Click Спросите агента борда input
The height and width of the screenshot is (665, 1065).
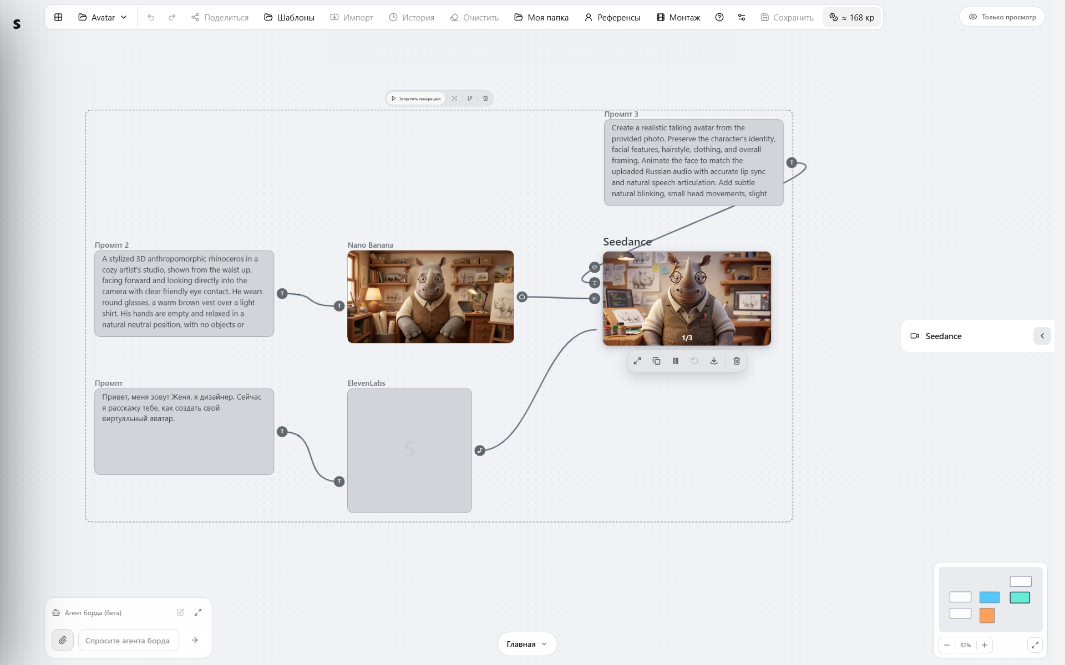tap(129, 640)
